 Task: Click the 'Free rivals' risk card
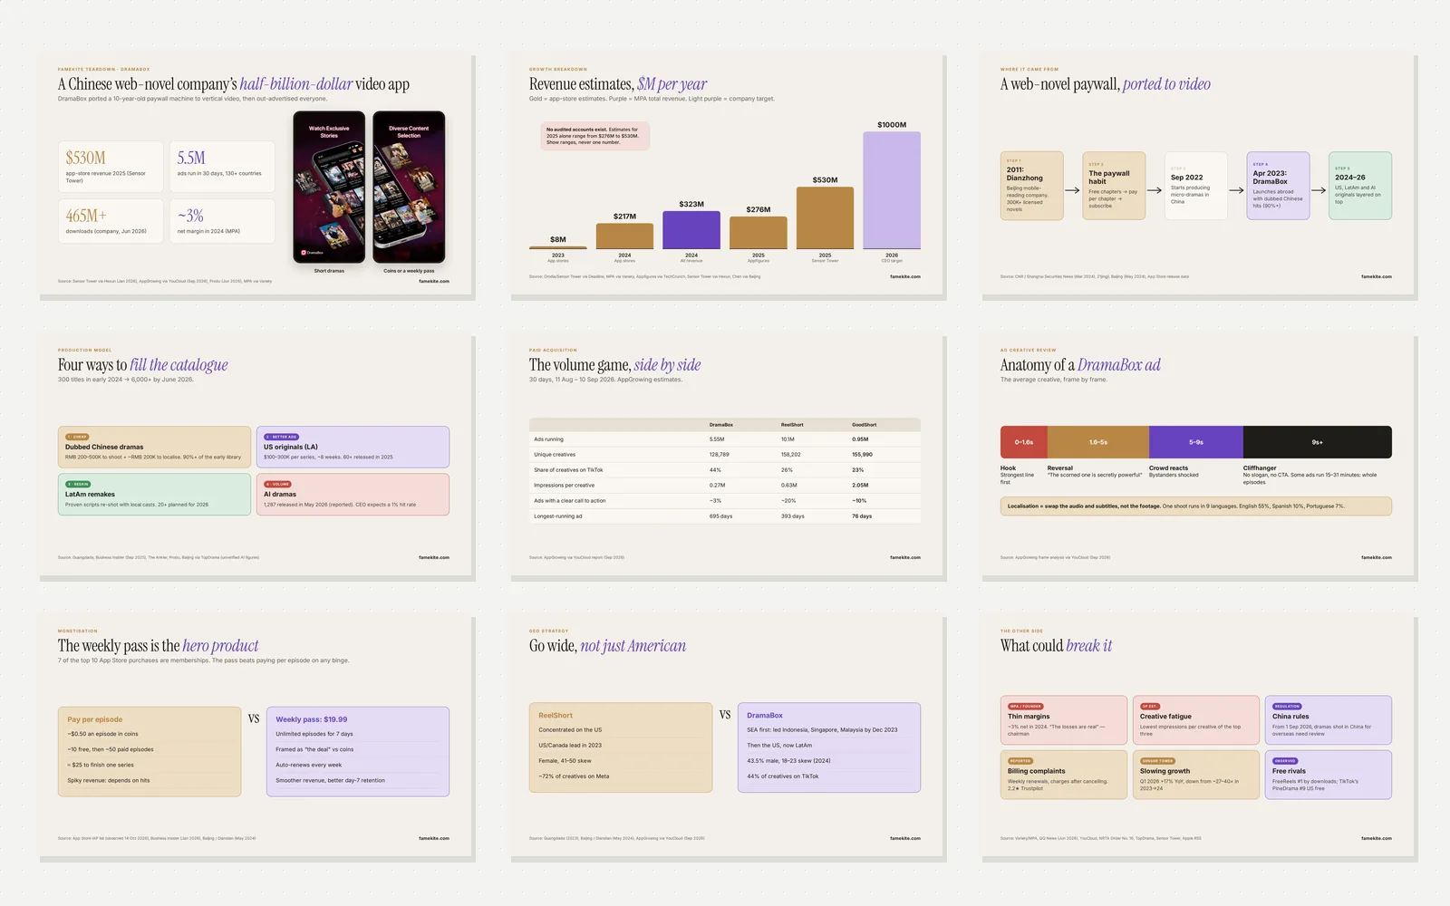tap(1329, 775)
